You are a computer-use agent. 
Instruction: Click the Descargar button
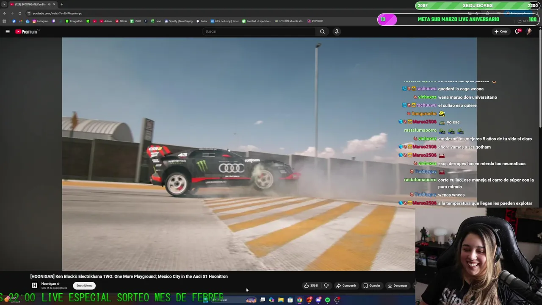pos(398,286)
